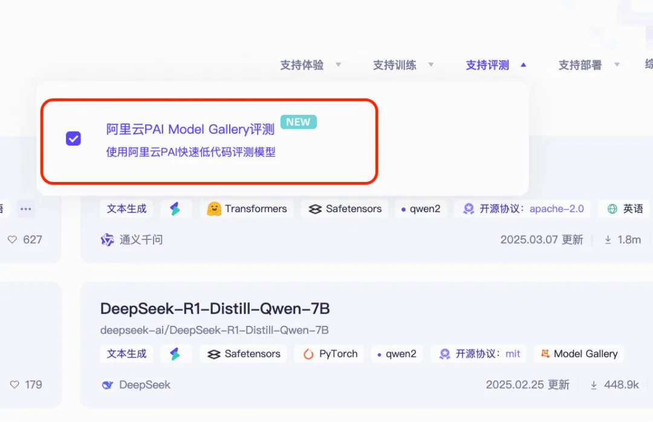The height and width of the screenshot is (422, 653).
Task: Click the NEW badge beside Model Gallery评测
Action: pyautogui.click(x=299, y=122)
